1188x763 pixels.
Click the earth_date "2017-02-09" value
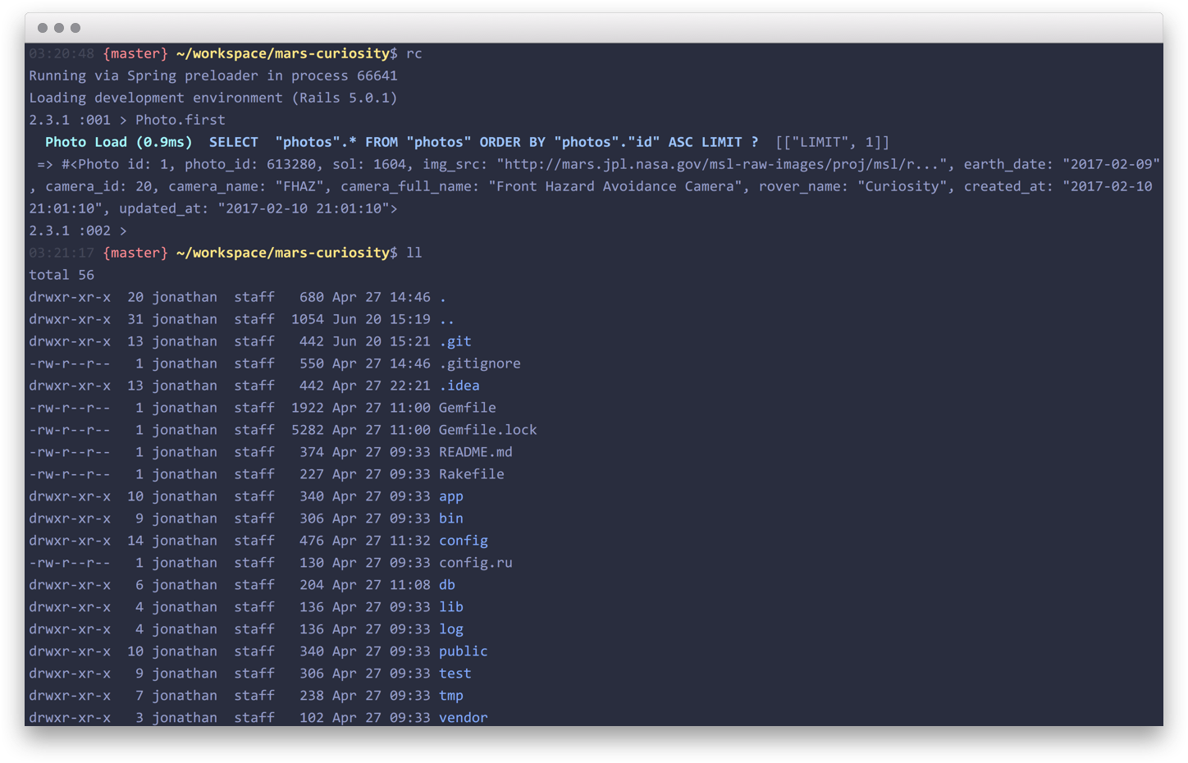[1112, 164]
